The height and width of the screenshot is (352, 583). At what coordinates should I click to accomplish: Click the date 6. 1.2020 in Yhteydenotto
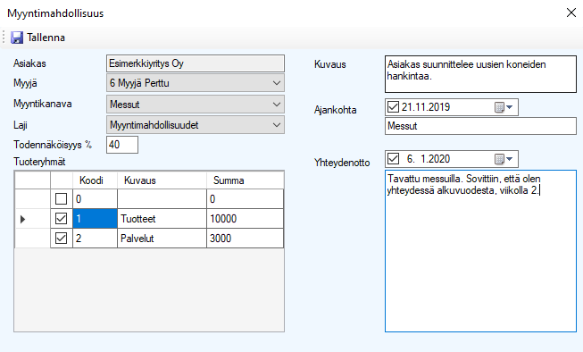(429, 159)
